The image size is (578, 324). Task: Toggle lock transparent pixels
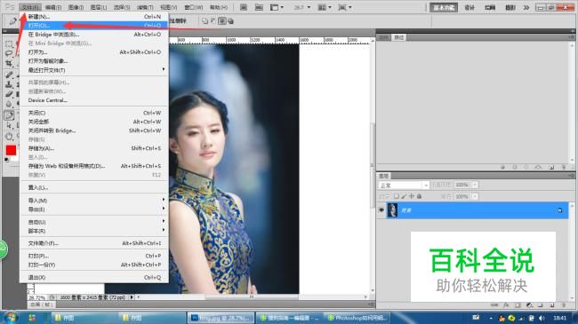click(397, 196)
